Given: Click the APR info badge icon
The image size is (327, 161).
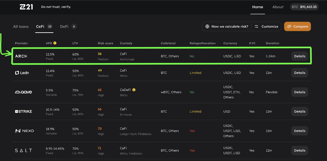Looking at the screenshot, I should [55, 43].
